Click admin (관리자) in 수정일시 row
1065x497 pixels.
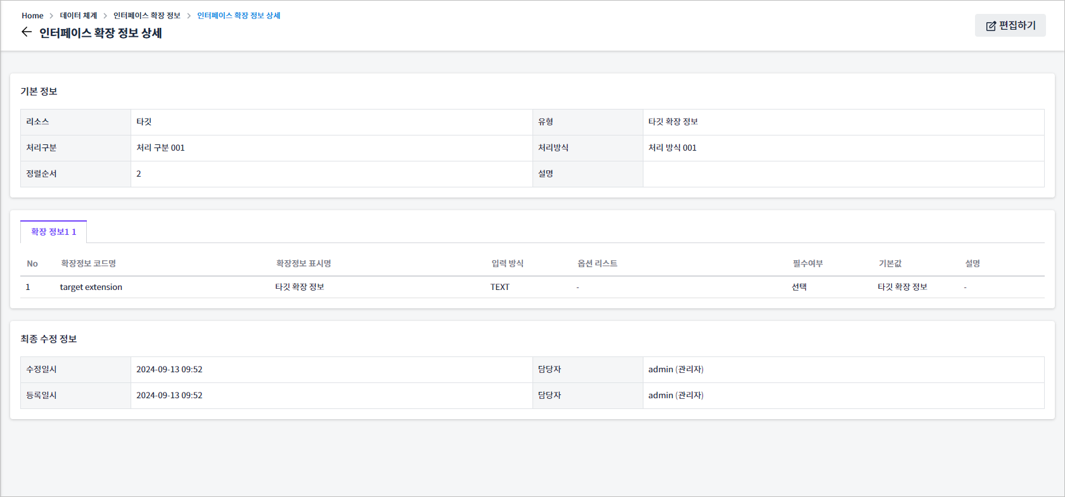pos(676,369)
